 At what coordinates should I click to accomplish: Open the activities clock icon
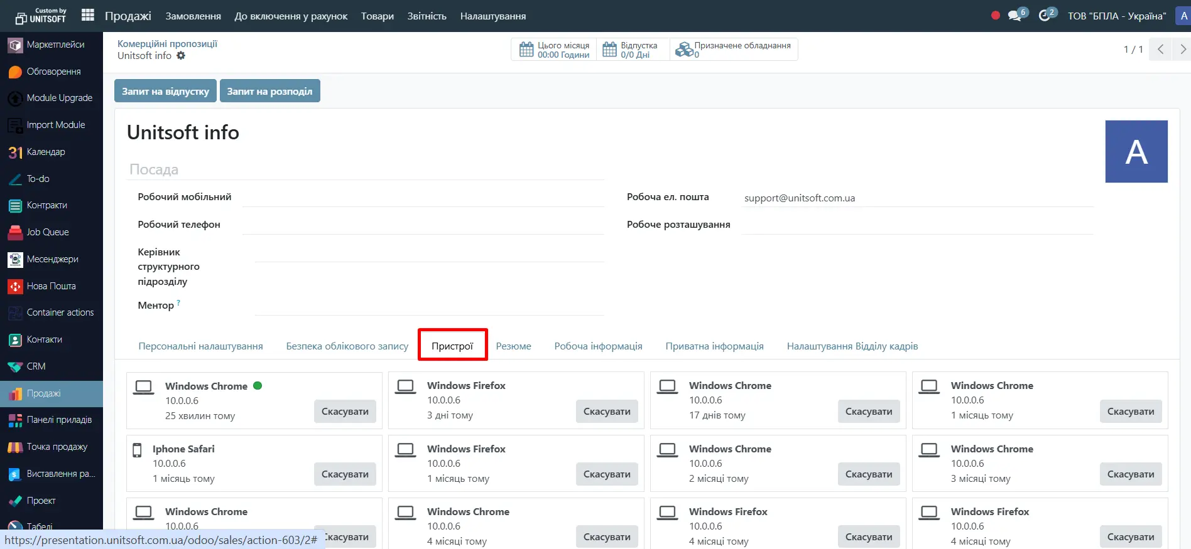tap(1045, 16)
